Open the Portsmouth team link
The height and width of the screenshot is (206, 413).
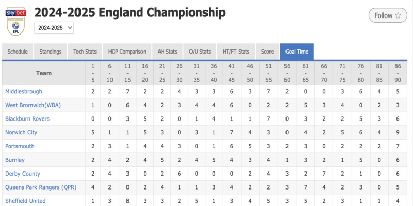click(20, 146)
